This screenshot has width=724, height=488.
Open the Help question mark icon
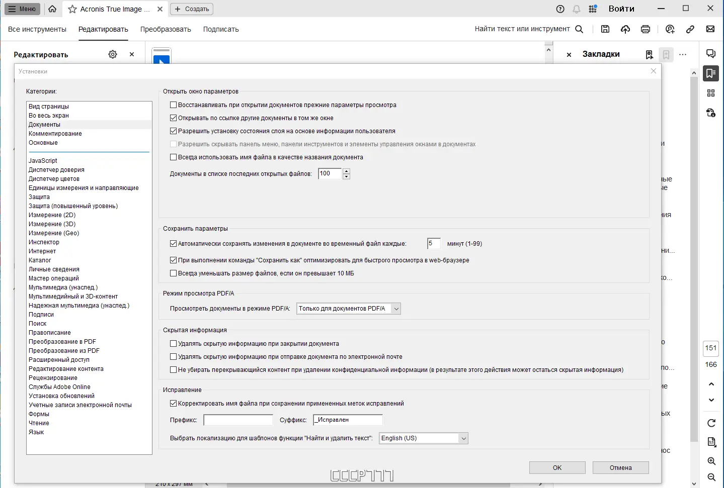pyautogui.click(x=560, y=9)
